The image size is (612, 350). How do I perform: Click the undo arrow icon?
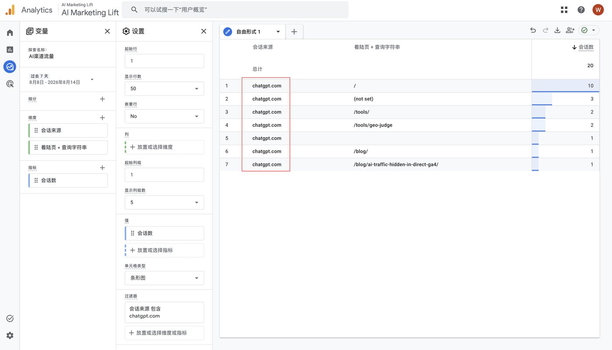pyautogui.click(x=533, y=30)
